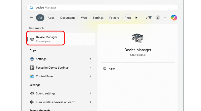
Task: Open the C user account avatar
Action: (x=158, y=18)
